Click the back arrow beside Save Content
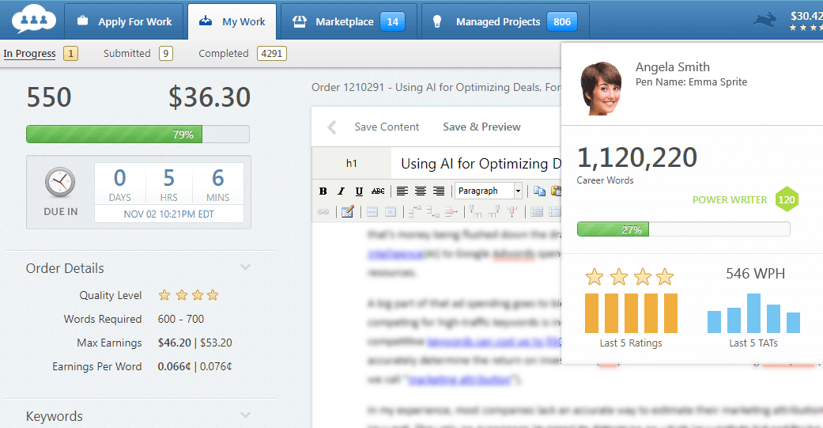The width and height of the screenshot is (823, 428). pyautogui.click(x=332, y=127)
